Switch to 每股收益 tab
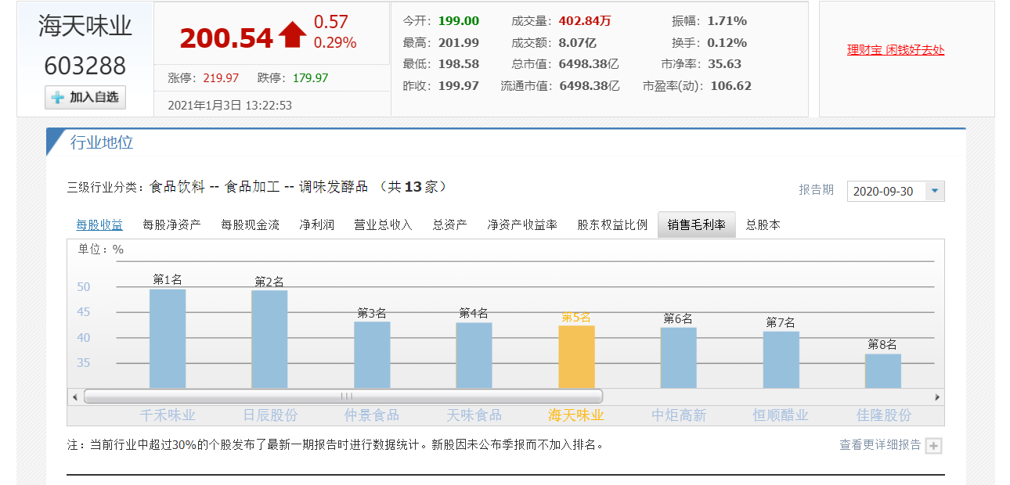 pos(99,225)
